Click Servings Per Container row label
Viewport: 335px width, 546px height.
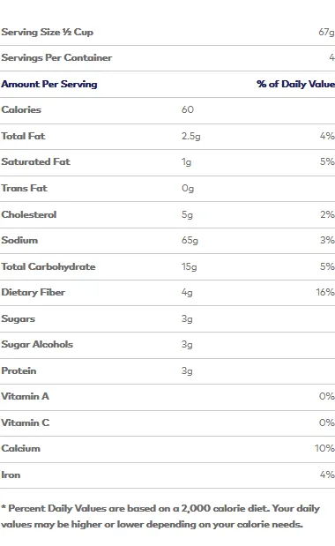(x=56, y=57)
